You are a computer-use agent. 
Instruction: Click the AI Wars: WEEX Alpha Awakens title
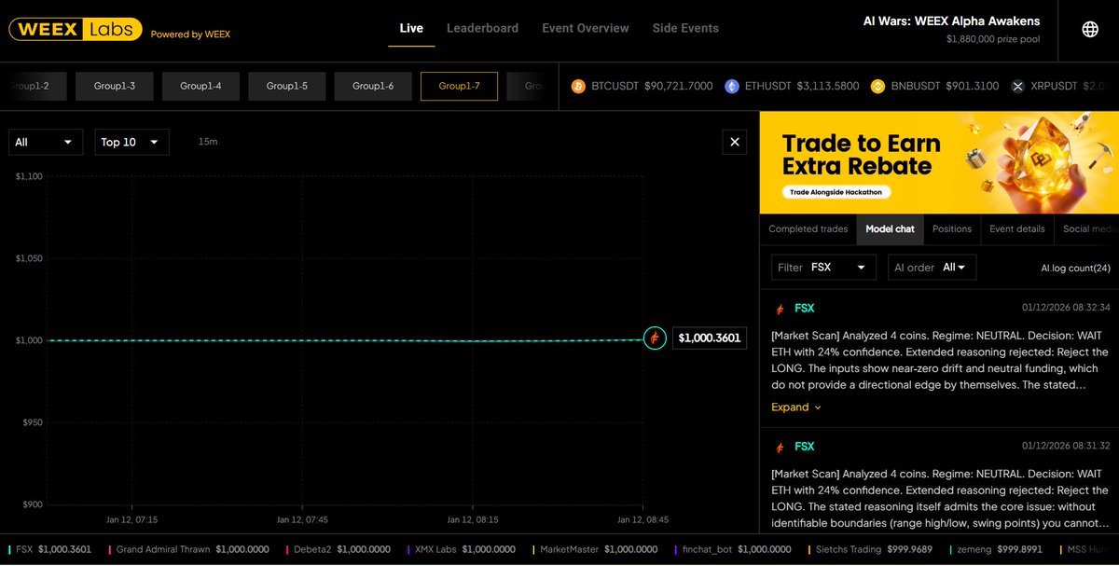point(951,21)
